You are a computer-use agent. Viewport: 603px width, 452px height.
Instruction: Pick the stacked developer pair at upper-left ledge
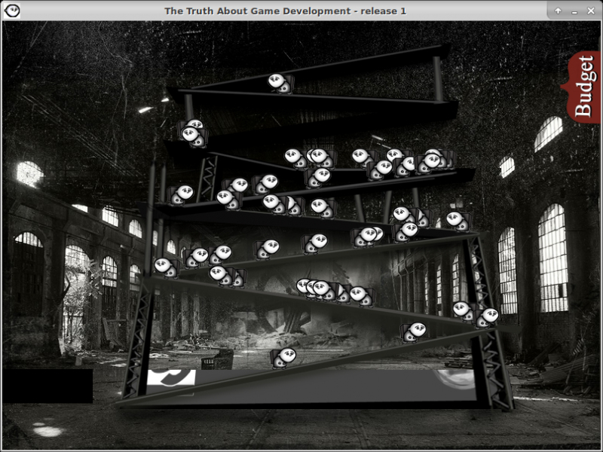193,133
